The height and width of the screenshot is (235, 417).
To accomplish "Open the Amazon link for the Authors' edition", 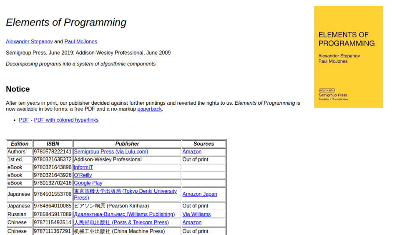I will (192, 152).
